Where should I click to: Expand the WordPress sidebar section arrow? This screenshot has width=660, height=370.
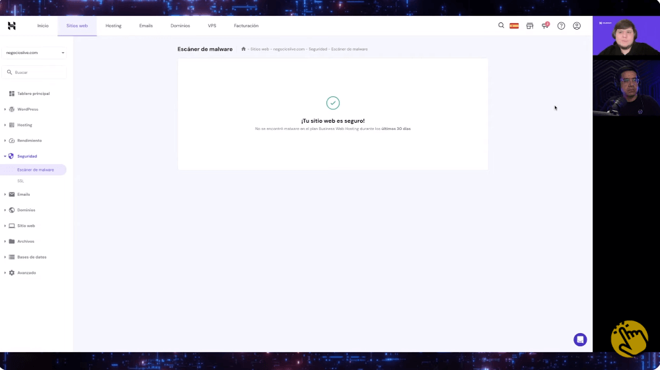(5, 109)
